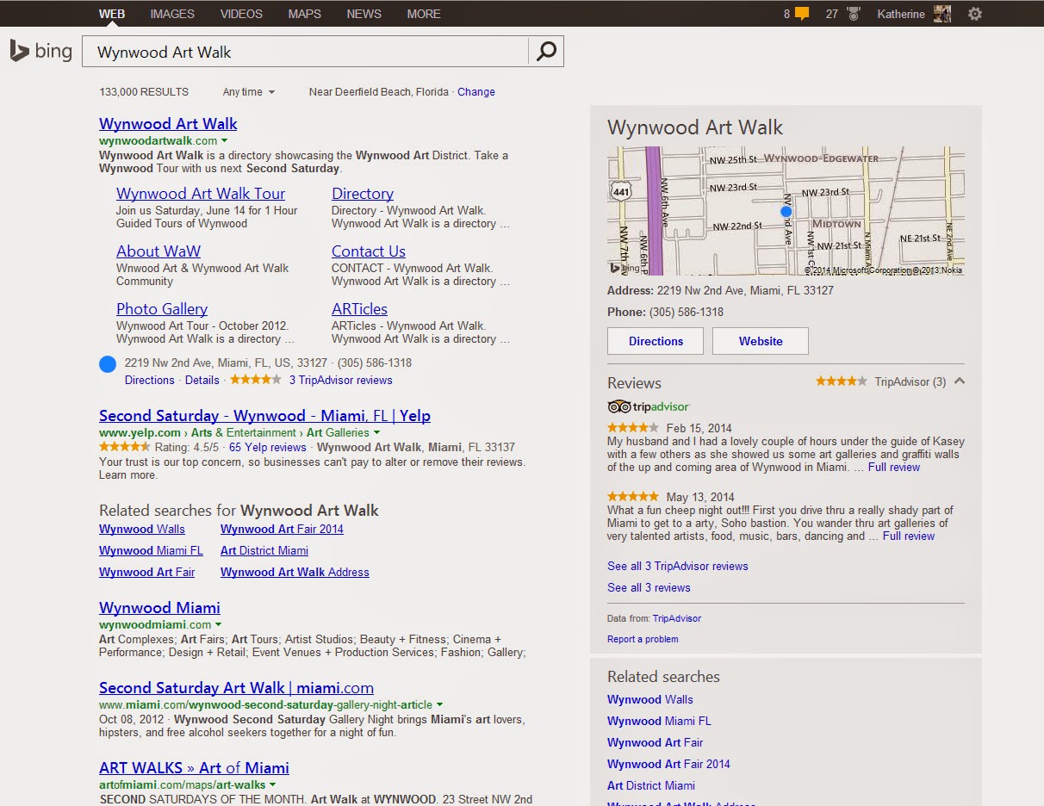Open 3 TripAdvisor reviews link
1044x806 pixels.
(340, 380)
